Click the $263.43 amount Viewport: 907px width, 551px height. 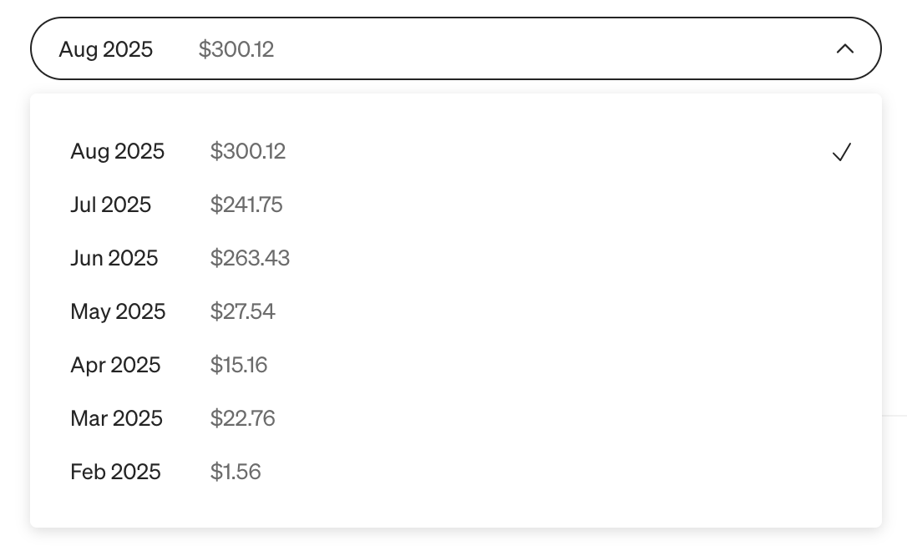point(250,258)
